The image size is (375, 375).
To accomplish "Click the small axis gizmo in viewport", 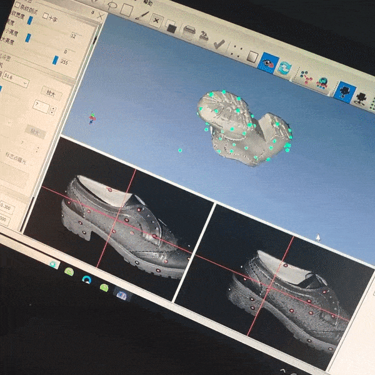I will click(x=92, y=118).
